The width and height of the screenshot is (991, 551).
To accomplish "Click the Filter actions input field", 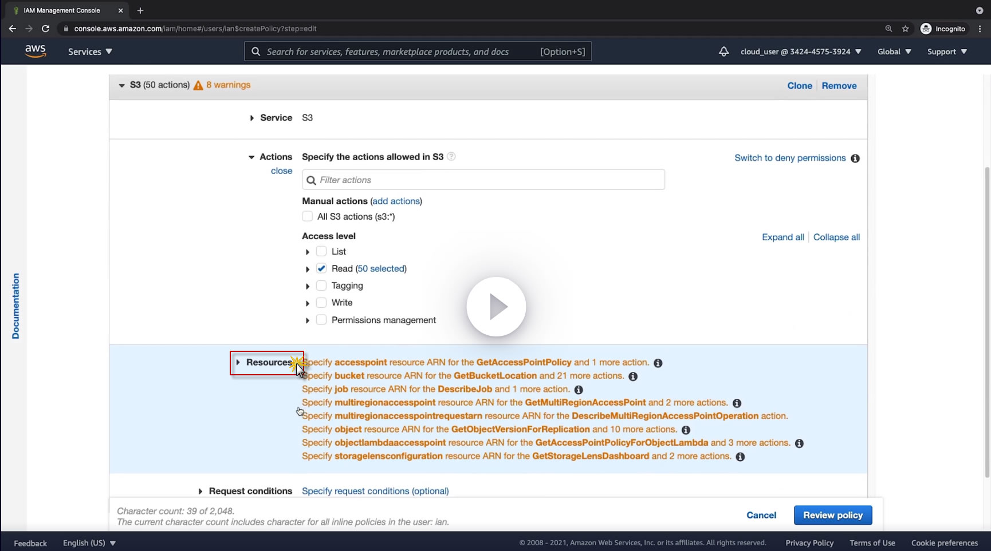I will (483, 180).
